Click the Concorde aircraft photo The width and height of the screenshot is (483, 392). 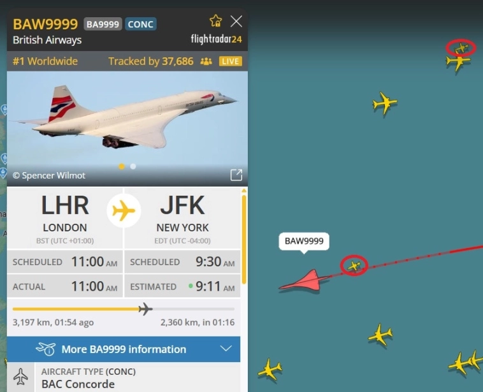pyautogui.click(x=127, y=129)
